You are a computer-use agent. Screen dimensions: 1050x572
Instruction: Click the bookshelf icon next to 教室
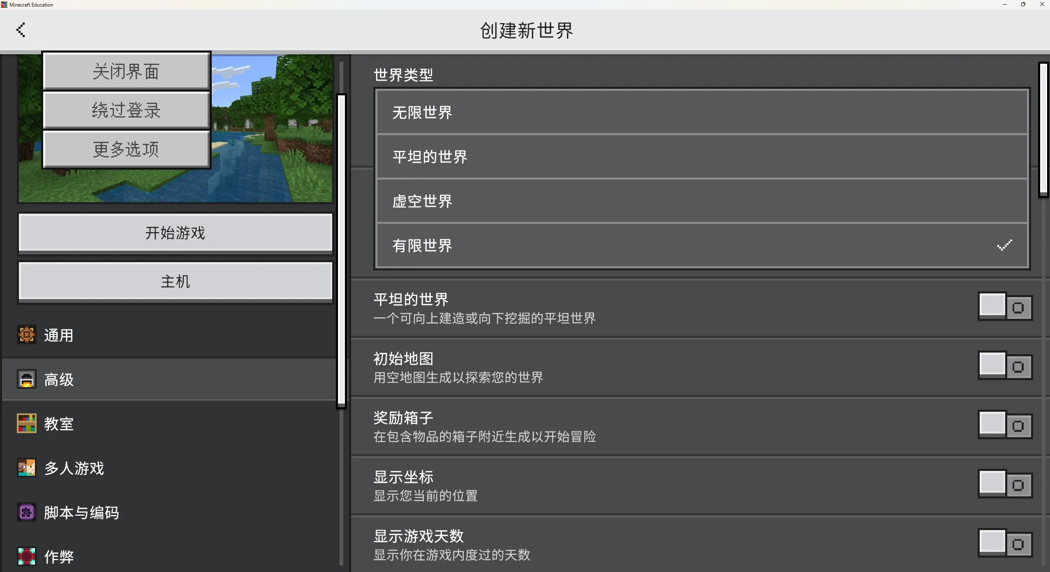pos(27,424)
